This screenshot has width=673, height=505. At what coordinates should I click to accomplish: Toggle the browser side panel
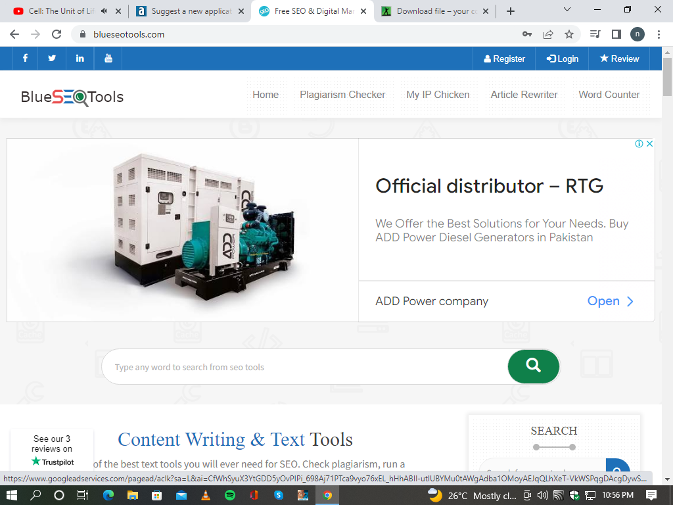616,34
